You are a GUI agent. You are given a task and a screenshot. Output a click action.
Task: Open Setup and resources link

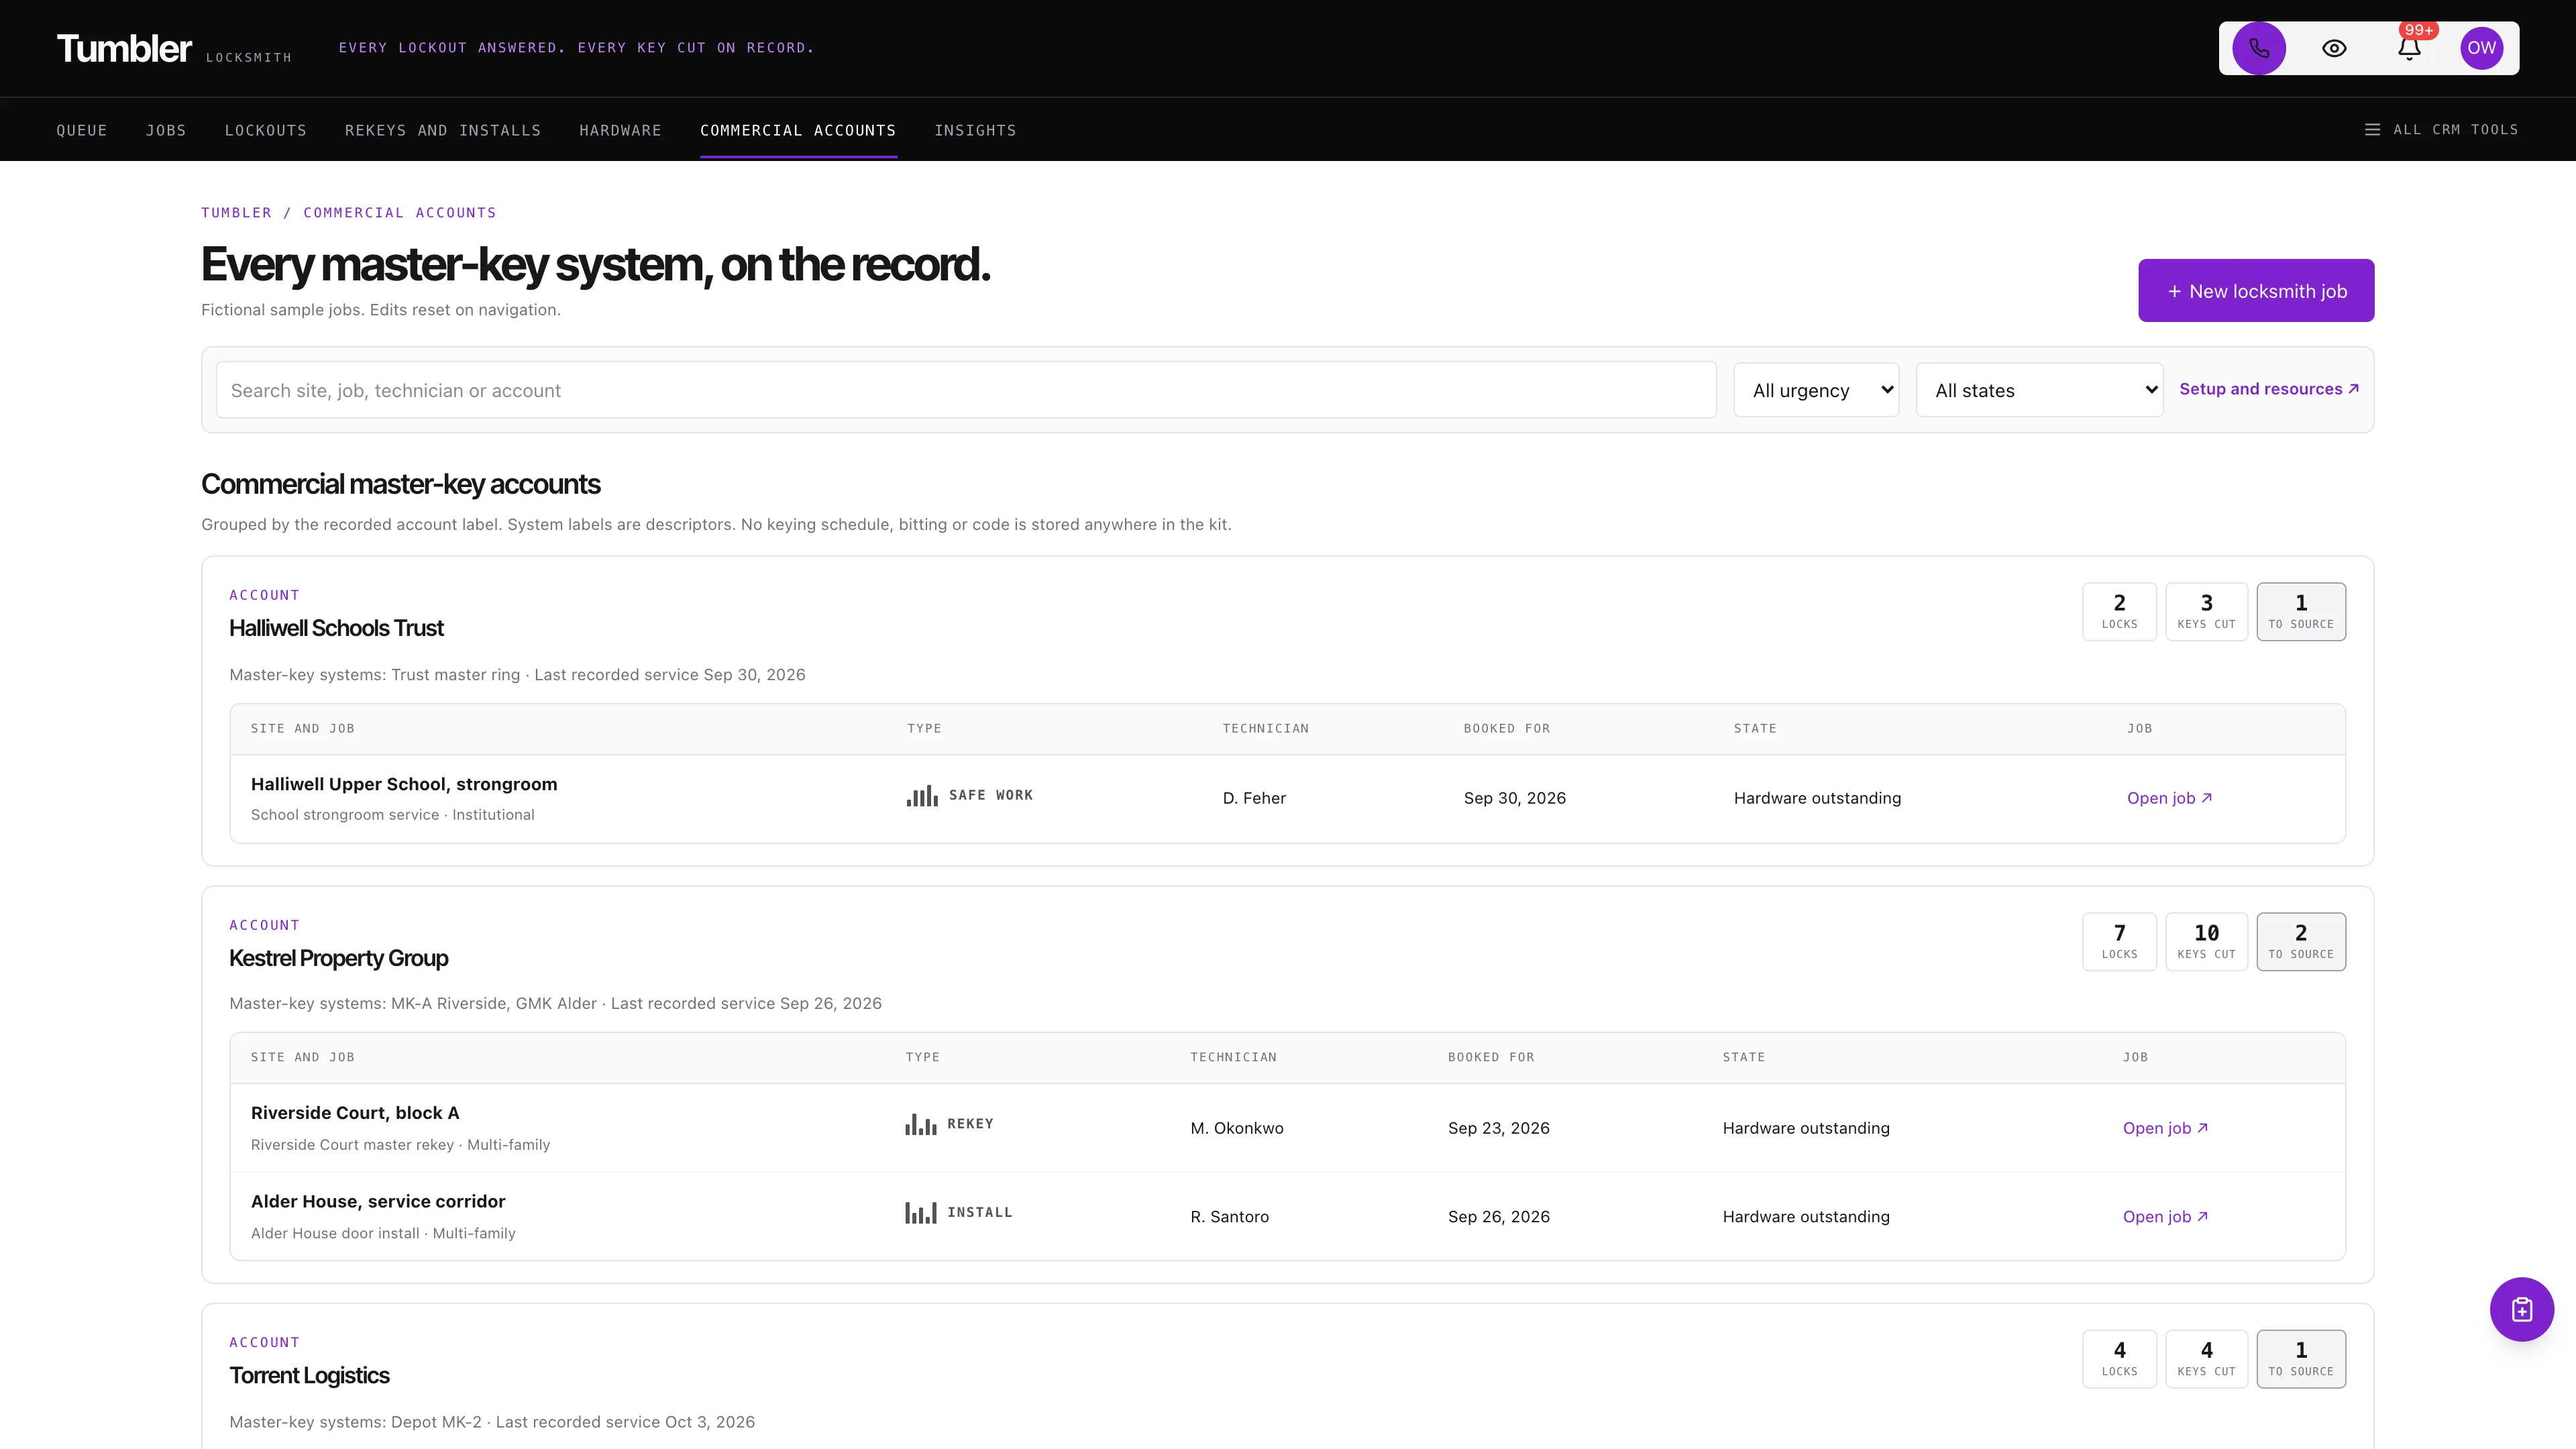click(2269, 389)
